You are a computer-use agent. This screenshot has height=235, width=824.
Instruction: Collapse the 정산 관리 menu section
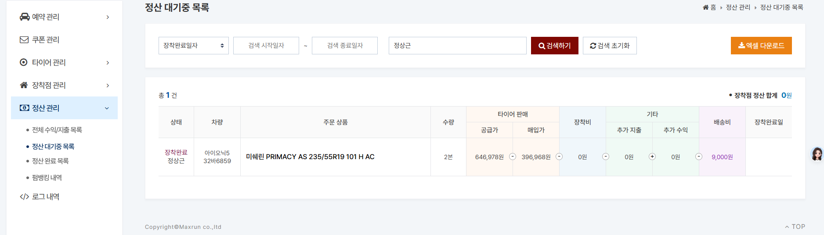tap(107, 108)
